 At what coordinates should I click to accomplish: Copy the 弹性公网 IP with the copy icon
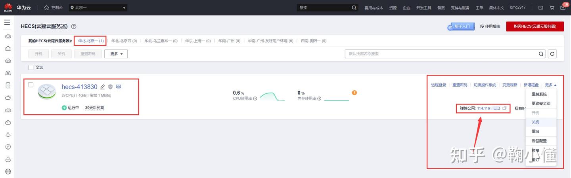[504, 108]
